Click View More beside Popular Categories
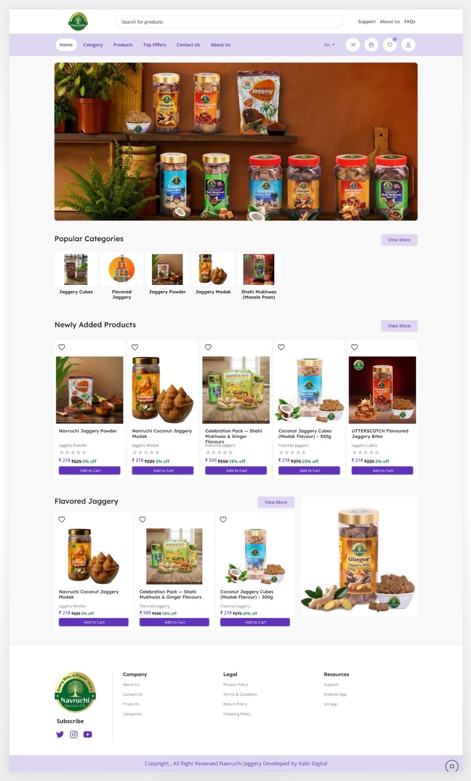The width and height of the screenshot is (471, 781). pyautogui.click(x=400, y=240)
